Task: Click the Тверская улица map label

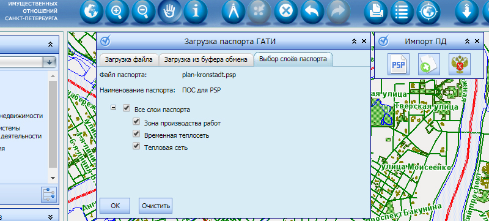Action: (x=426, y=107)
